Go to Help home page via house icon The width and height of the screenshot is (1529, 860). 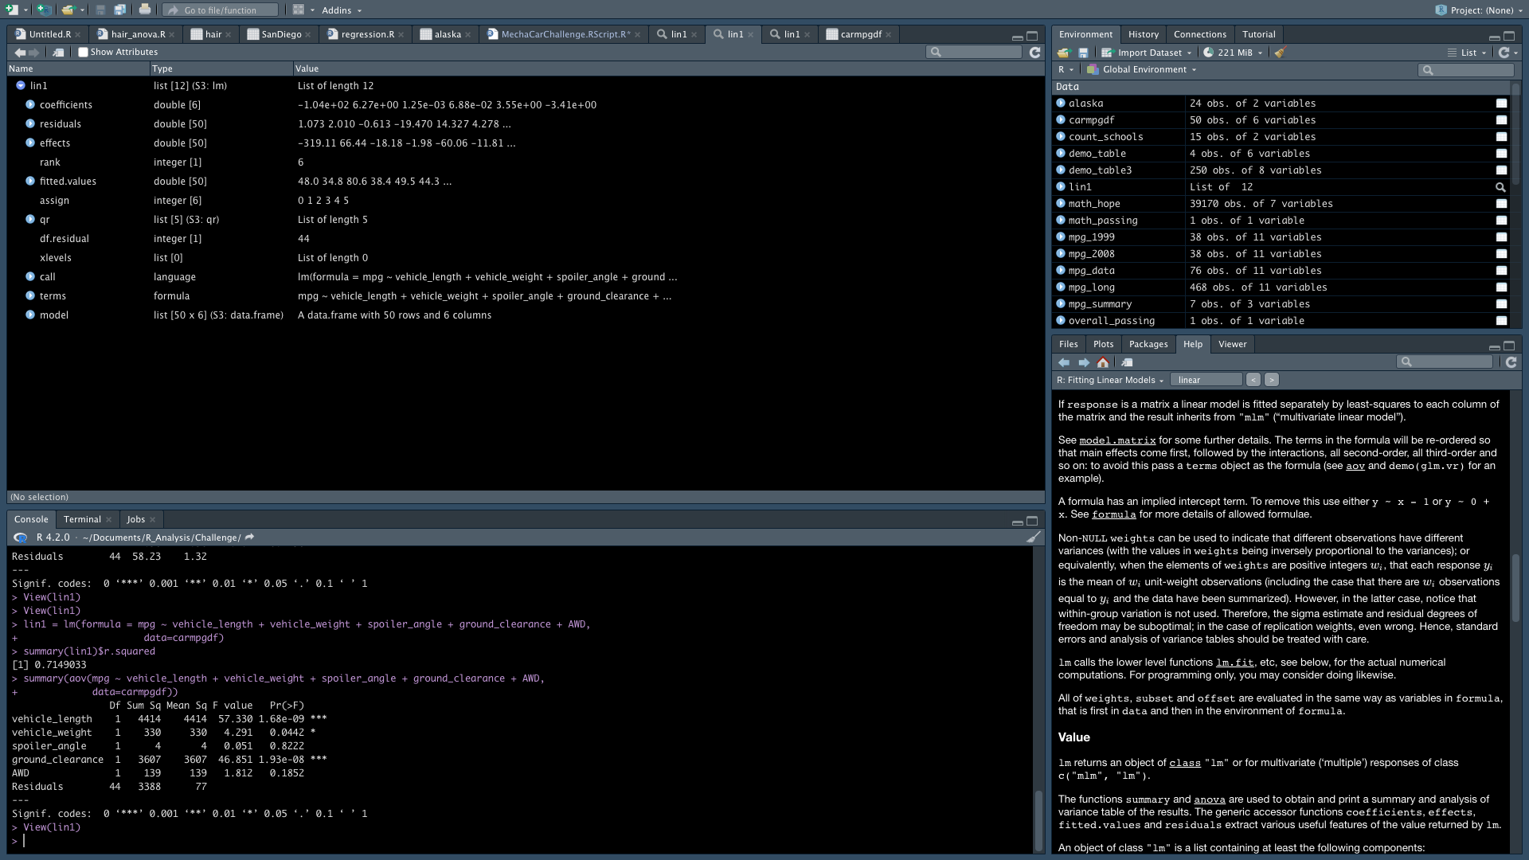1104,362
